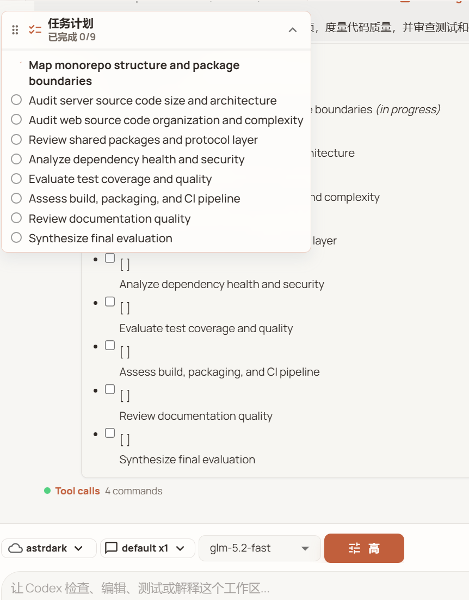Open the astrdark workspace dropdown
Image resolution: width=469 pixels, height=600 pixels.
(49, 548)
